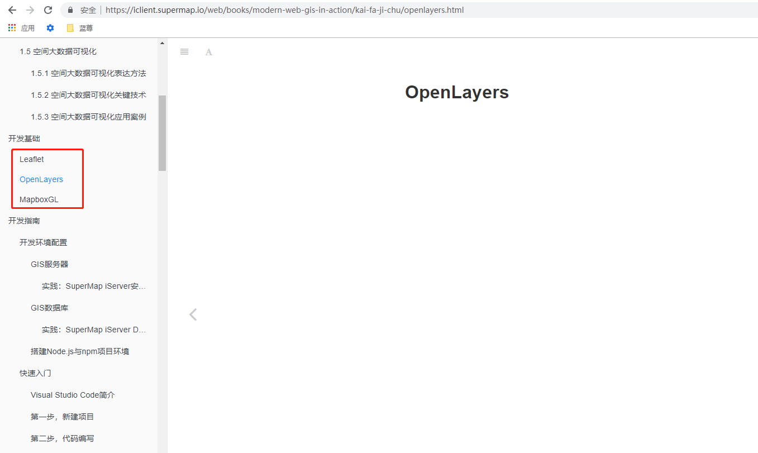Click the sidebar scrollbar up arrow
758x453 pixels.
tap(163, 43)
